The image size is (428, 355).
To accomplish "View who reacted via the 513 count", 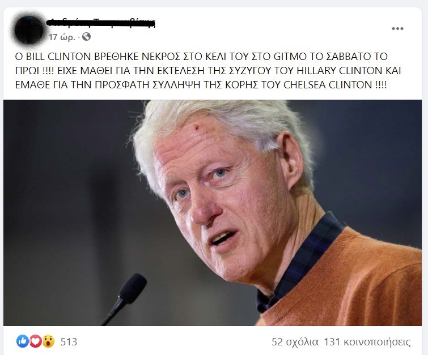I will [x=69, y=341].
